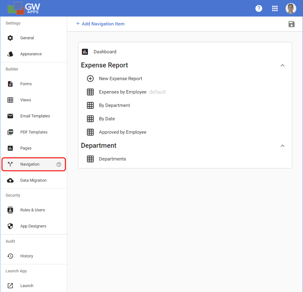The image size is (303, 292).
Task: Click the Navigation fork icon
Action: [x=10, y=164]
